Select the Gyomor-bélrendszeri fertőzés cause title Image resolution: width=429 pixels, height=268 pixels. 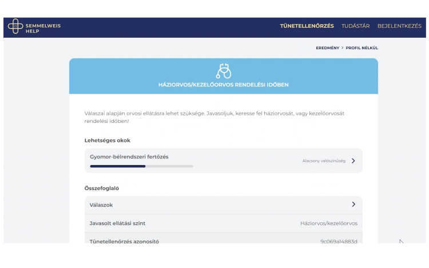coord(129,157)
